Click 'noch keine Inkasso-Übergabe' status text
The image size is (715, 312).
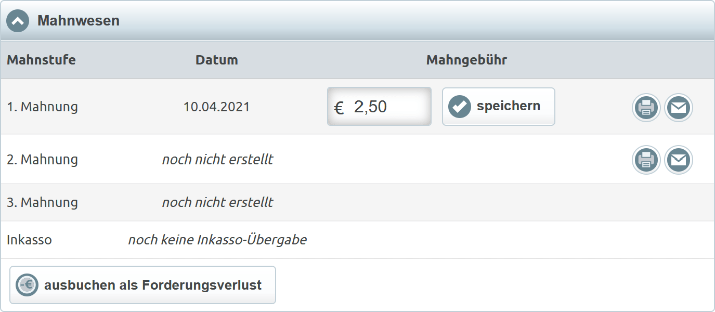click(217, 240)
